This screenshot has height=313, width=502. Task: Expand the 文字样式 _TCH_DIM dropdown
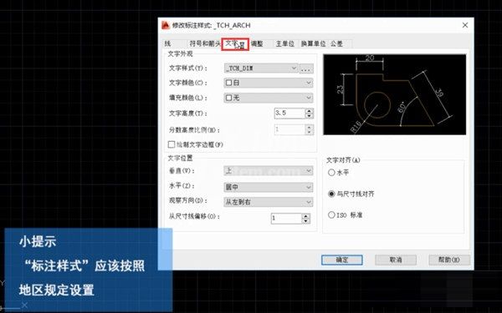(x=261, y=68)
